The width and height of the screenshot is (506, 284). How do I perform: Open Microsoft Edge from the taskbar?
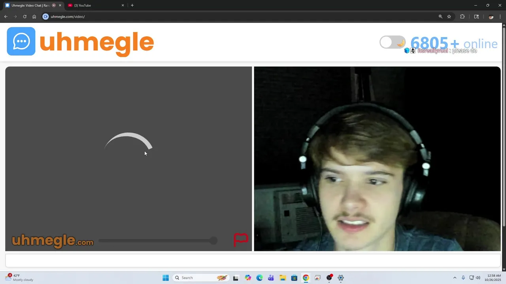tap(259, 278)
